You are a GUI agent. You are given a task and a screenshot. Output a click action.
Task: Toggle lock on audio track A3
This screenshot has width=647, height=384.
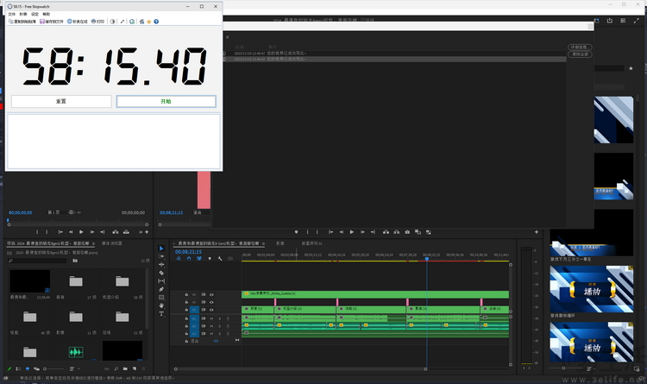186,334
